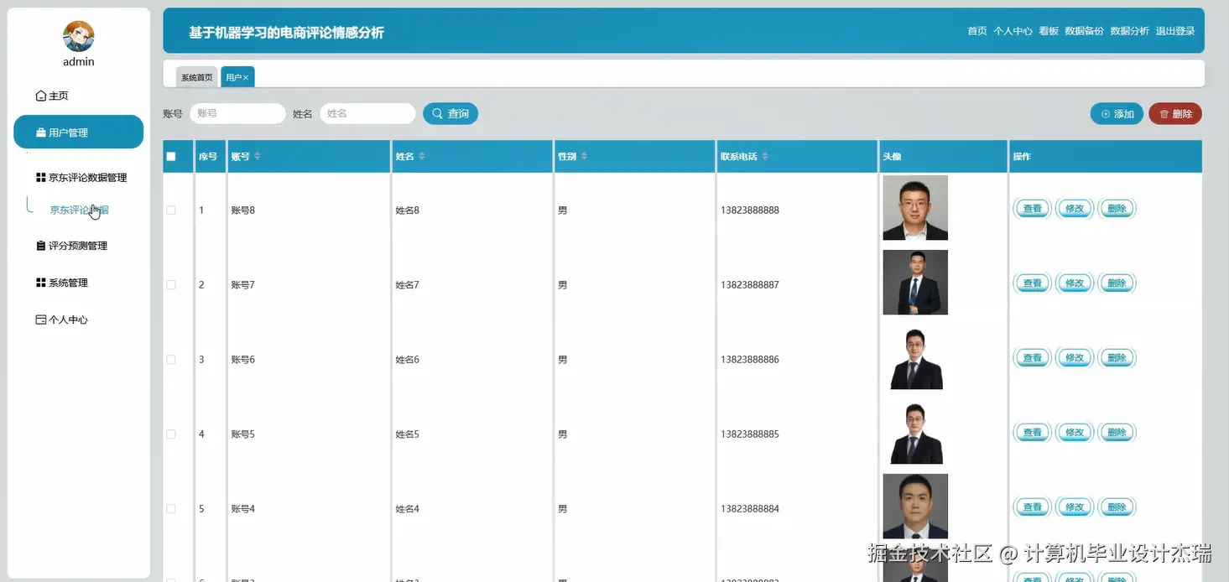
Task: Open 数据备份 from the top navigation
Action: click(x=1085, y=31)
